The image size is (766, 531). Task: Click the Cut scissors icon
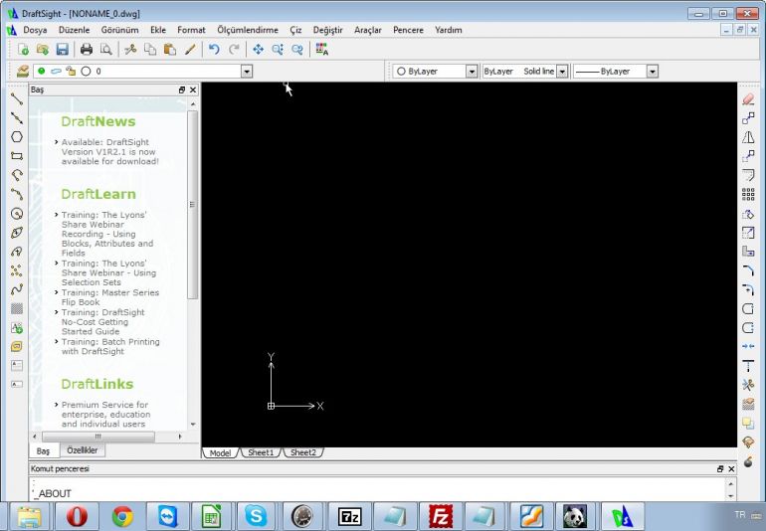[130, 50]
